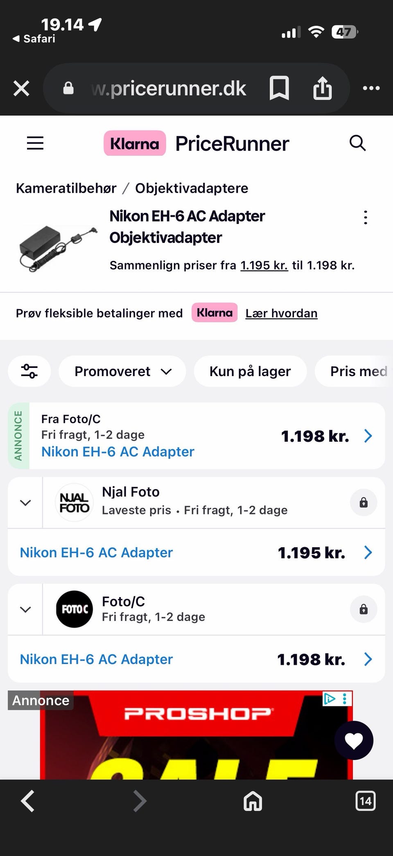Tap the heart favorites button

(x=354, y=740)
